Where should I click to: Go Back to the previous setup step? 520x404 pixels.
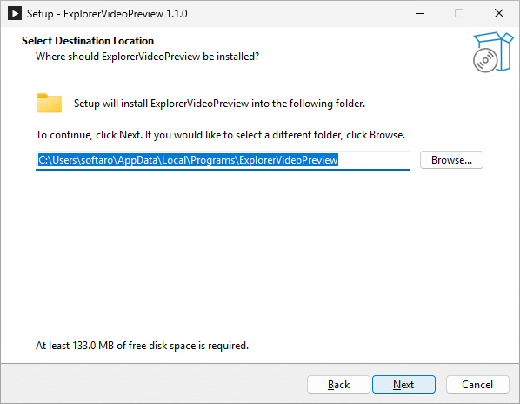[x=338, y=385]
